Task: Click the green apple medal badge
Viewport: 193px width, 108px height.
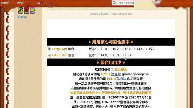Action: pos(33,10)
